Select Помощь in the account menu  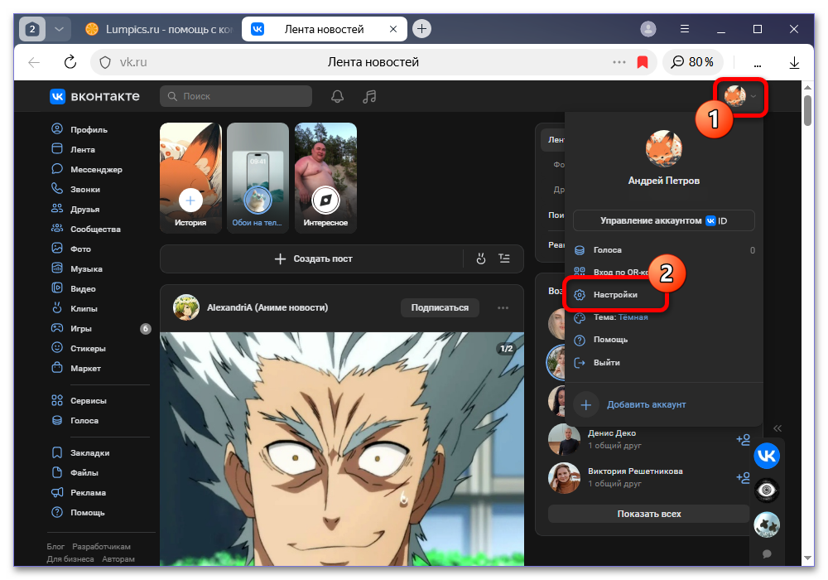point(664,340)
